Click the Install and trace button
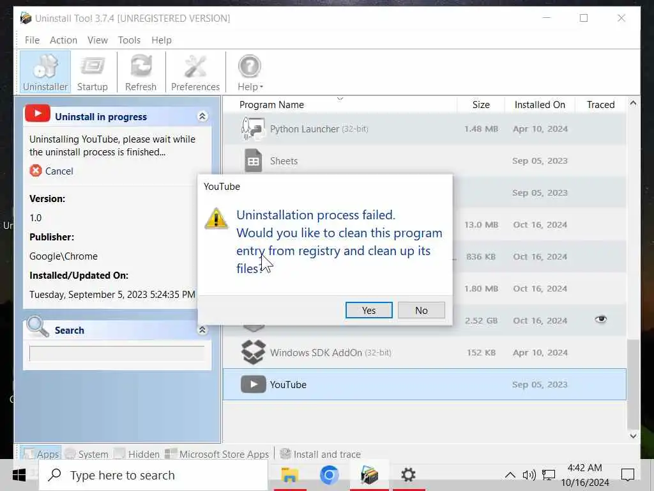Screen dimensions: 654x491 (x=320, y=454)
